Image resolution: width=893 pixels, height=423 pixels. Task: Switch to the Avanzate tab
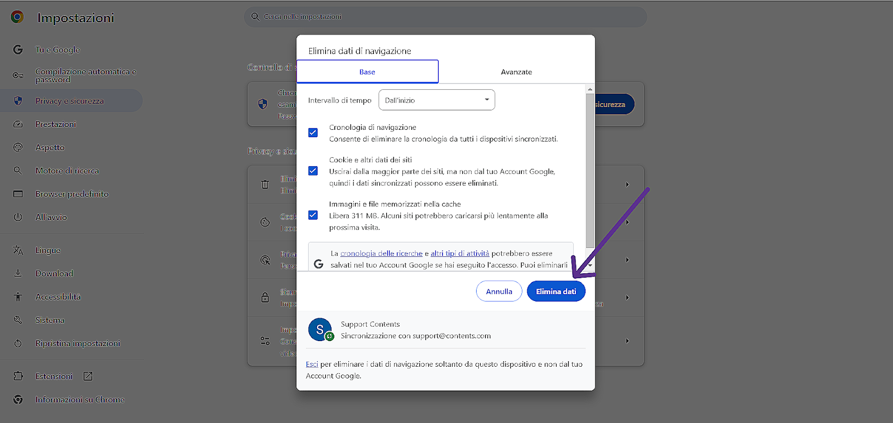pyautogui.click(x=516, y=72)
